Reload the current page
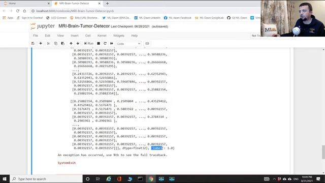 coord(18,11)
